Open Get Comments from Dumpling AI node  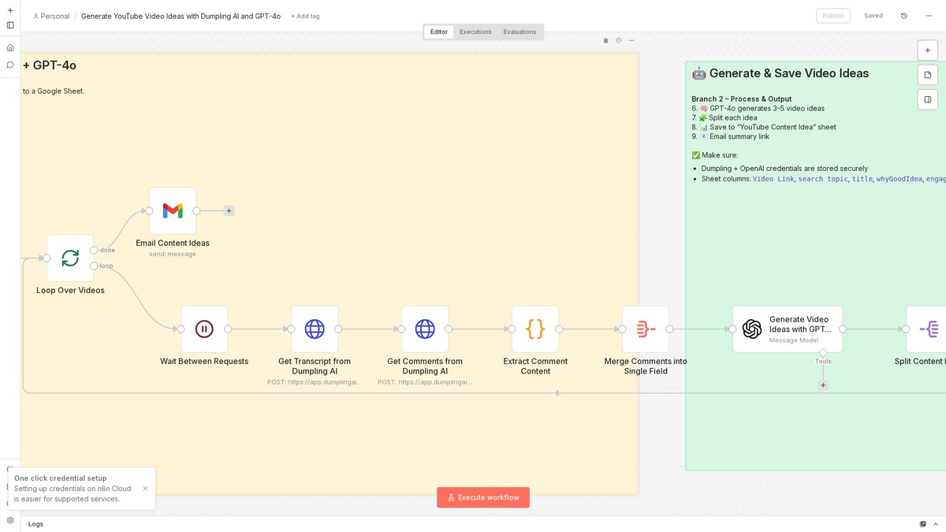tap(425, 329)
